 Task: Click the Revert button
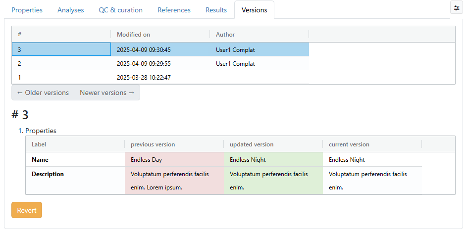click(27, 210)
